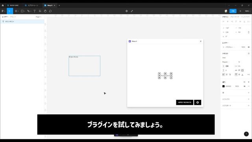Screen dimensions: 252x142
Task: Click the align top icon
Action: click(x=236, y=21)
